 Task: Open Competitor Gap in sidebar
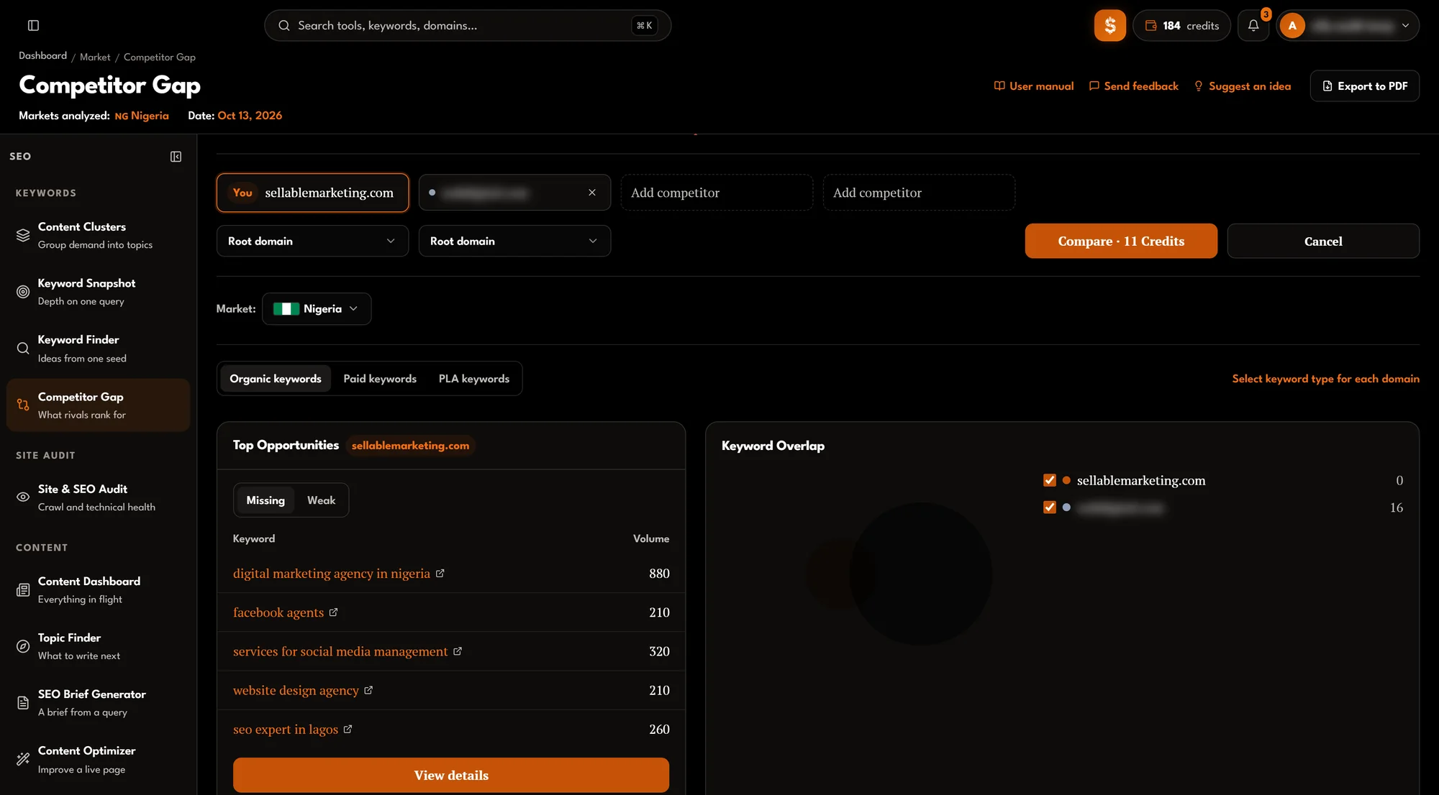pyautogui.click(x=98, y=405)
